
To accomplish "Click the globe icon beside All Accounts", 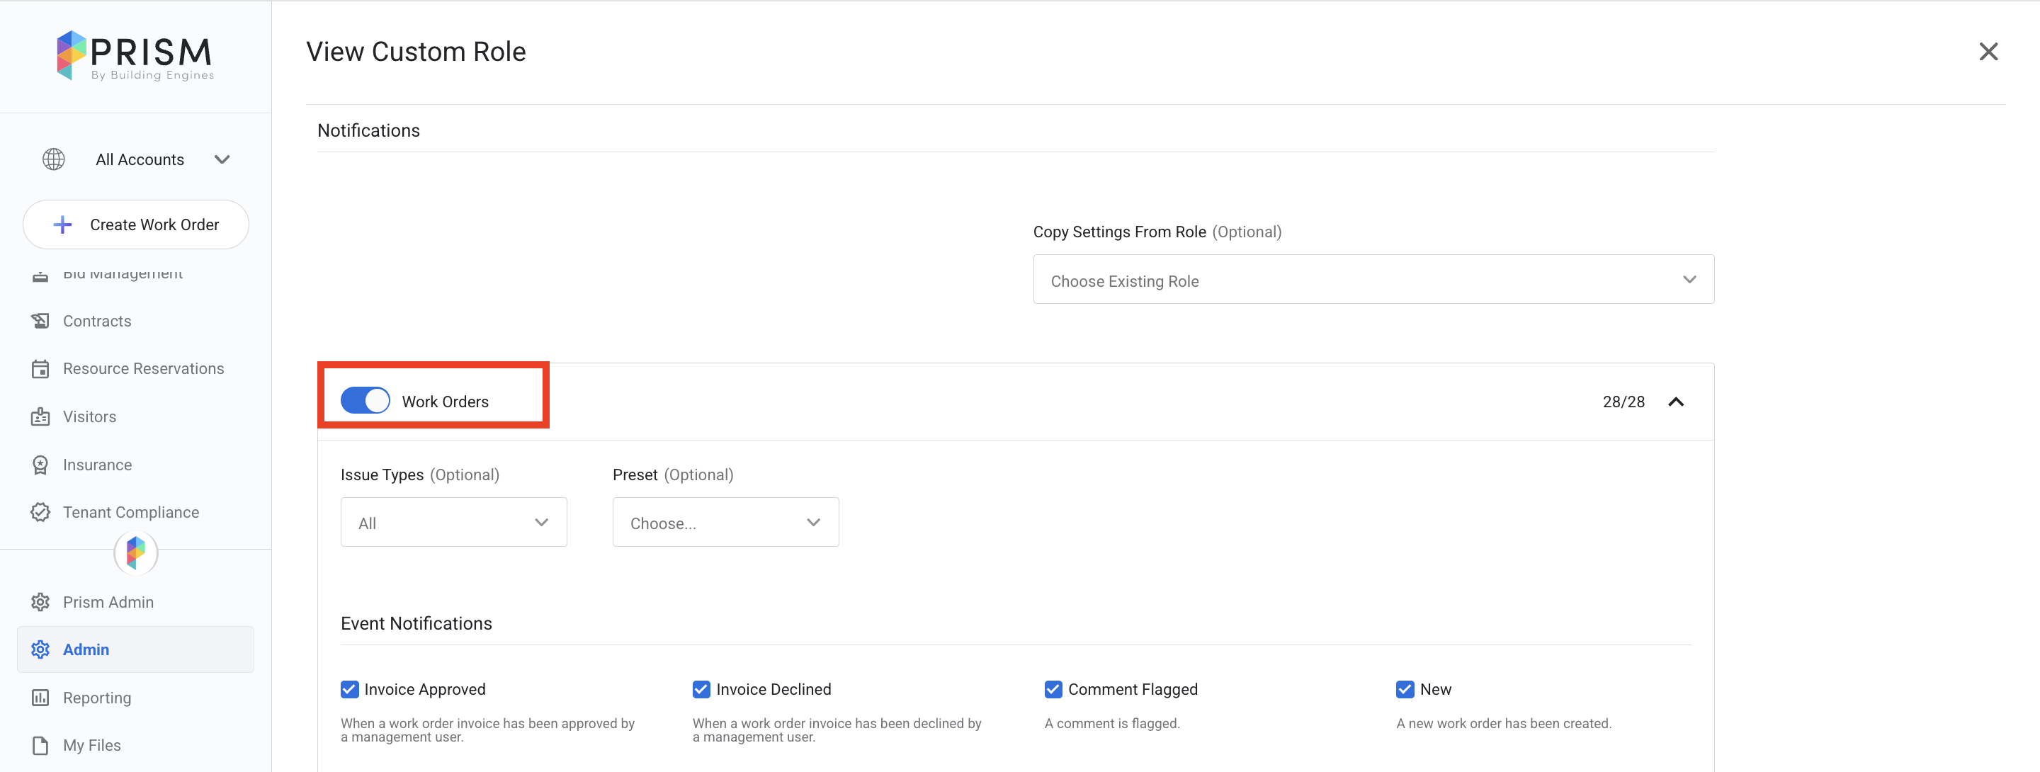I will tap(54, 159).
